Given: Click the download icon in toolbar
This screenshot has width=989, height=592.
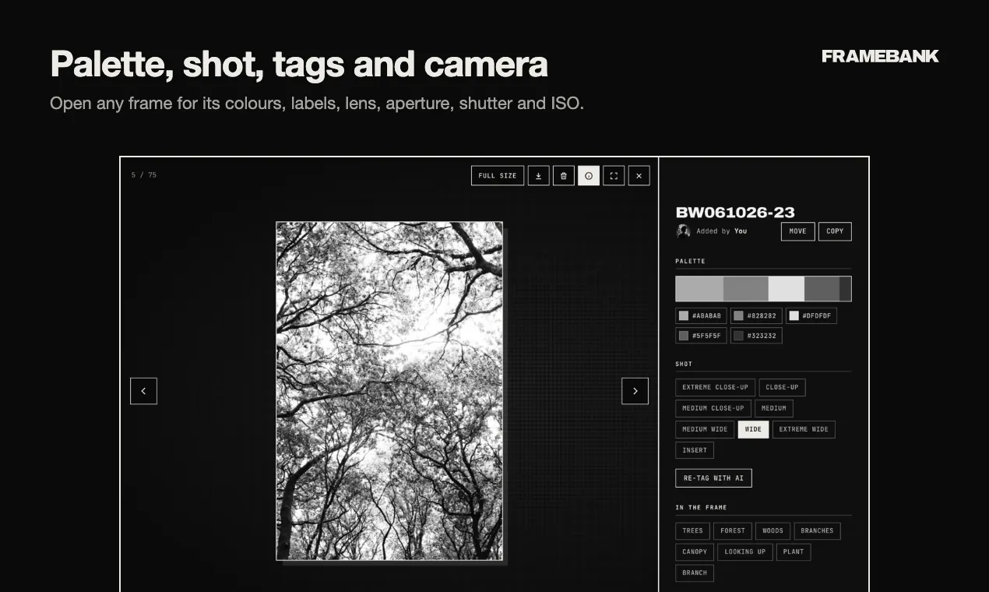Looking at the screenshot, I should pyautogui.click(x=539, y=175).
